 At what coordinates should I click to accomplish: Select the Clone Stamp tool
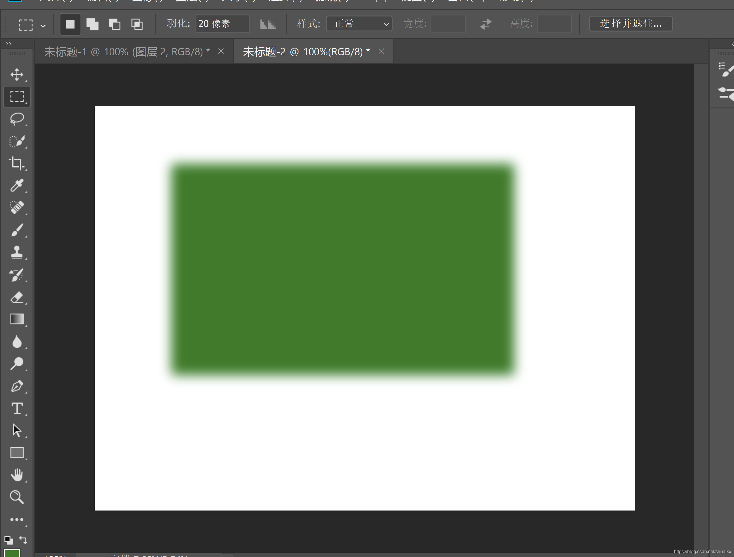tap(17, 252)
